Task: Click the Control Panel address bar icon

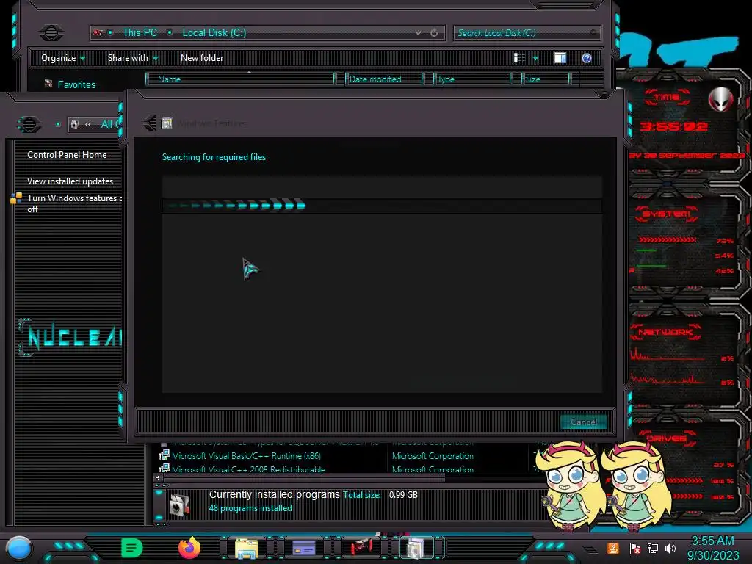Action: coord(75,125)
